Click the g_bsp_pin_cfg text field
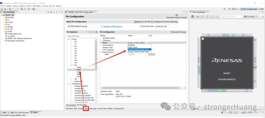Image resolution: width=265 pixels, height=118 pixels. click(x=165, y=26)
